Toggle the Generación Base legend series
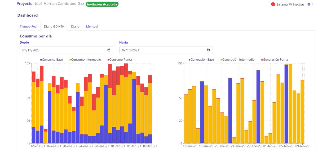 point(201,60)
